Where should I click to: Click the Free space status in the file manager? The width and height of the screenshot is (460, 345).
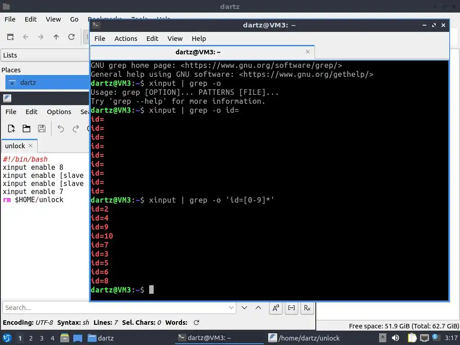click(404, 326)
